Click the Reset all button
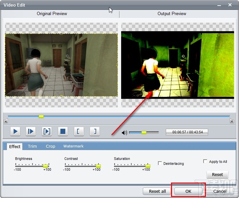The image size is (239, 198). tap(157, 191)
